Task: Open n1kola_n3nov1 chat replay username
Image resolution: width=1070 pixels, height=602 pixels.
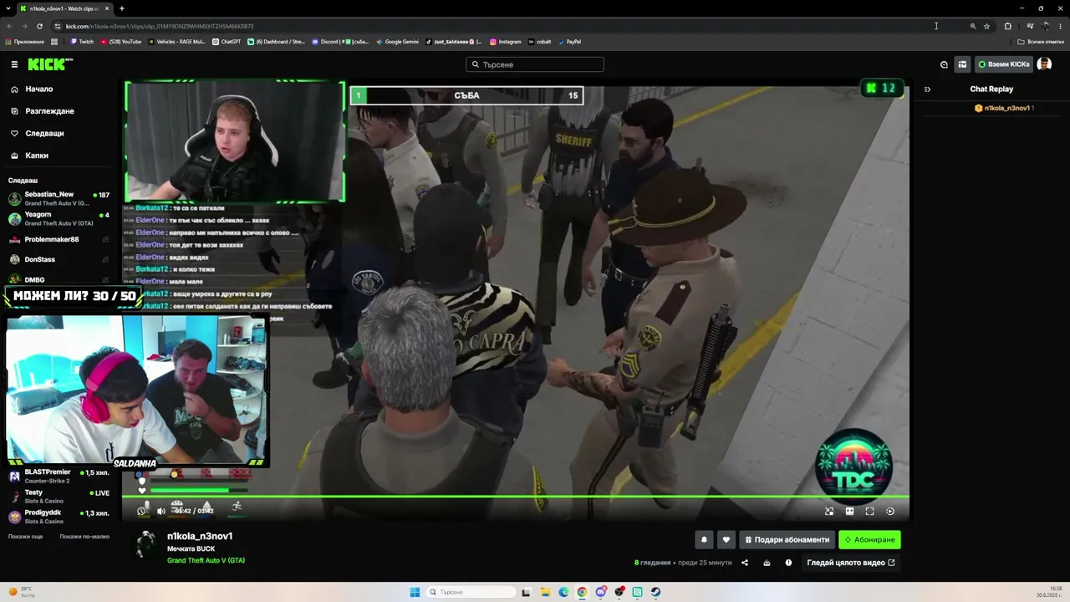Action: pos(1006,108)
